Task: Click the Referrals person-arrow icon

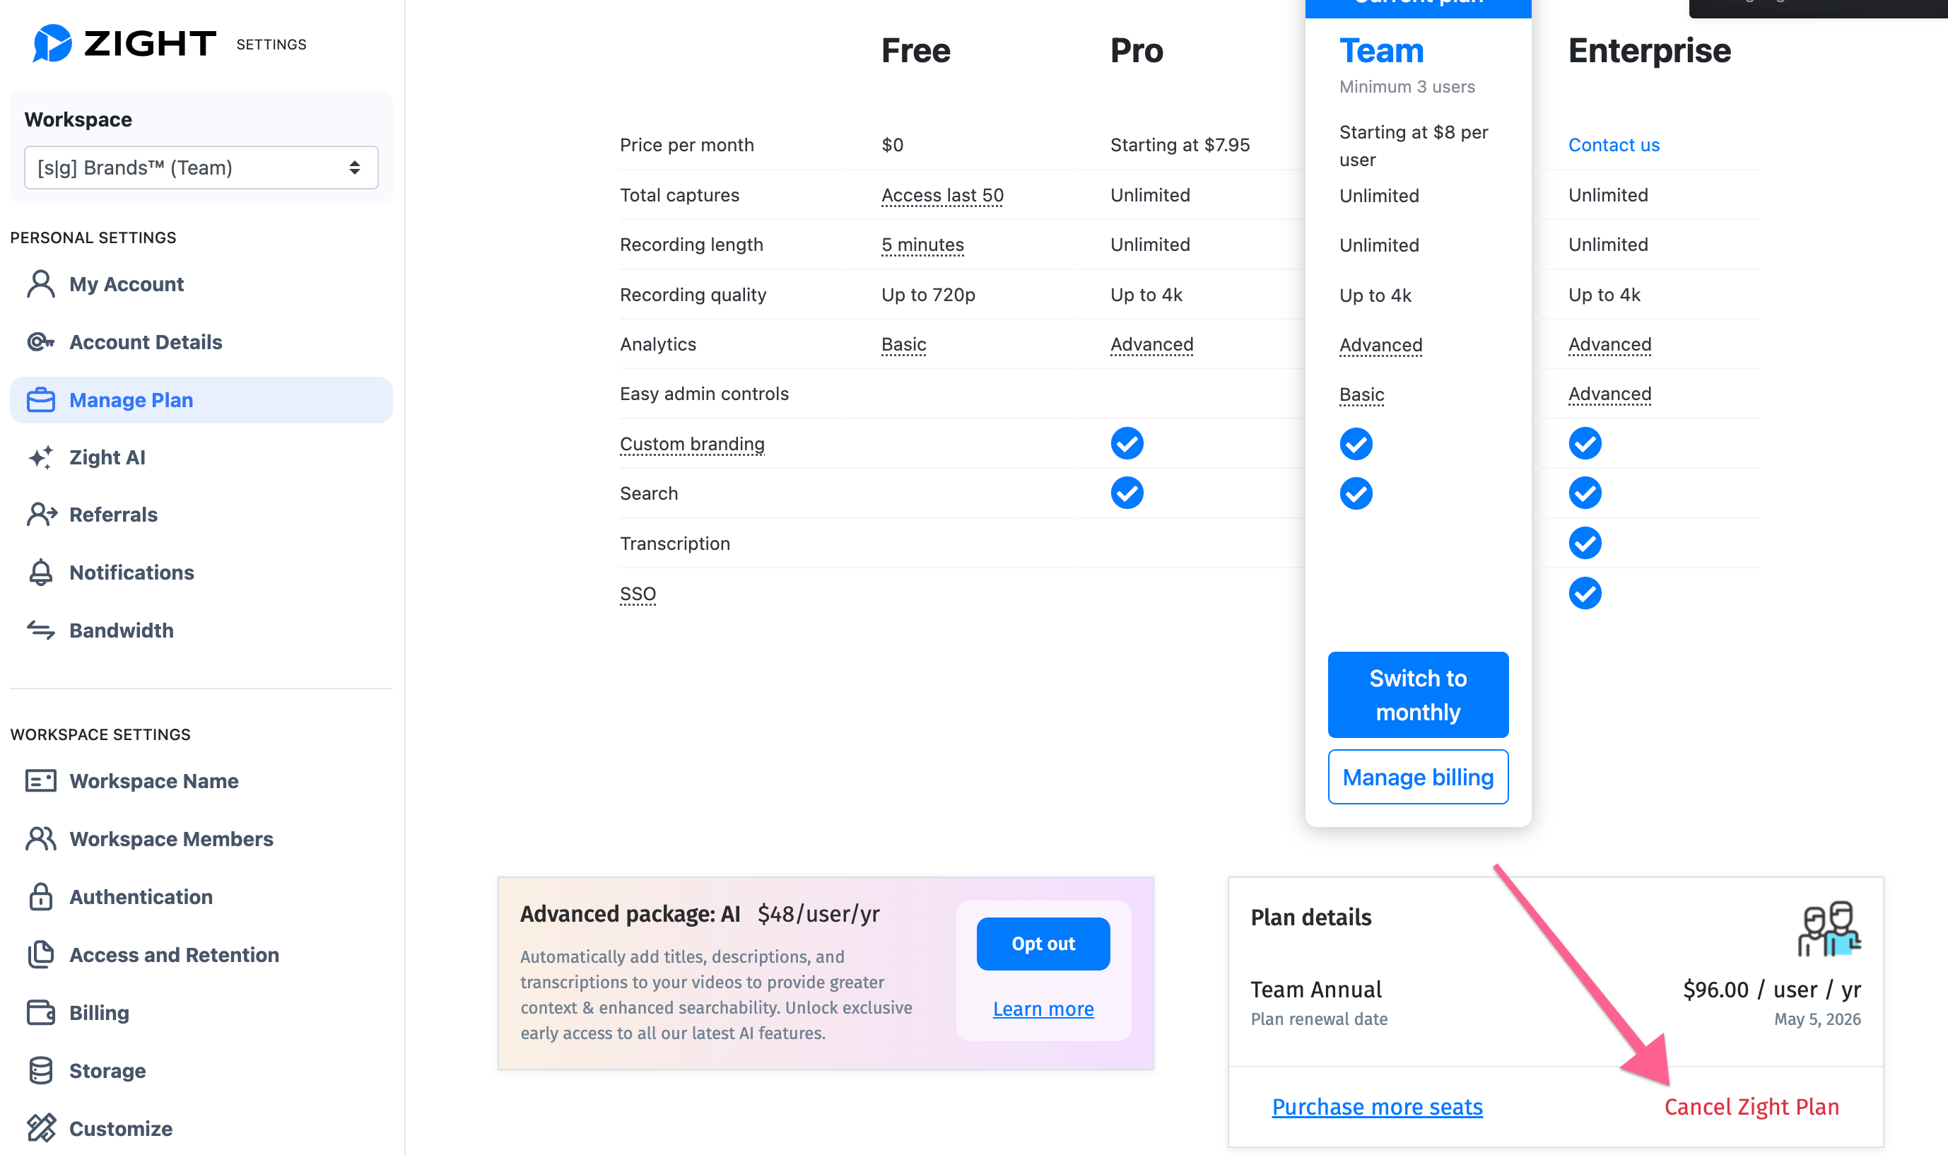Action: click(41, 515)
